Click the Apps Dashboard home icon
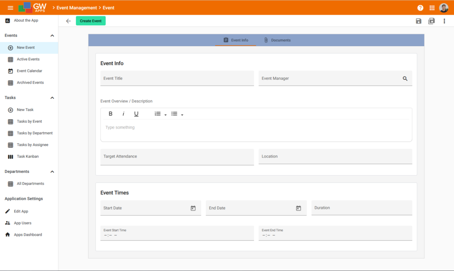This screenshot has height=271, width=454. tap(8, 235)
